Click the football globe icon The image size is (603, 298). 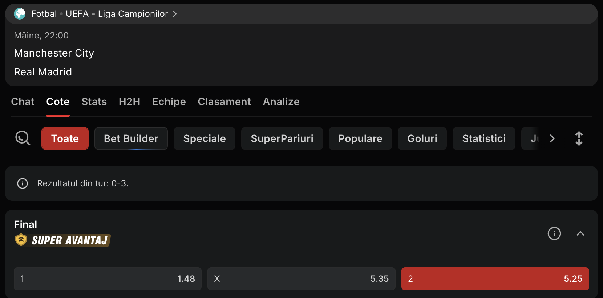[x=20, y=14]
